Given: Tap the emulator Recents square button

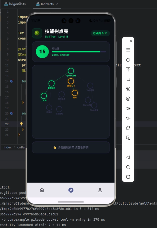Looking at the screenshot, I should point(128,177).
